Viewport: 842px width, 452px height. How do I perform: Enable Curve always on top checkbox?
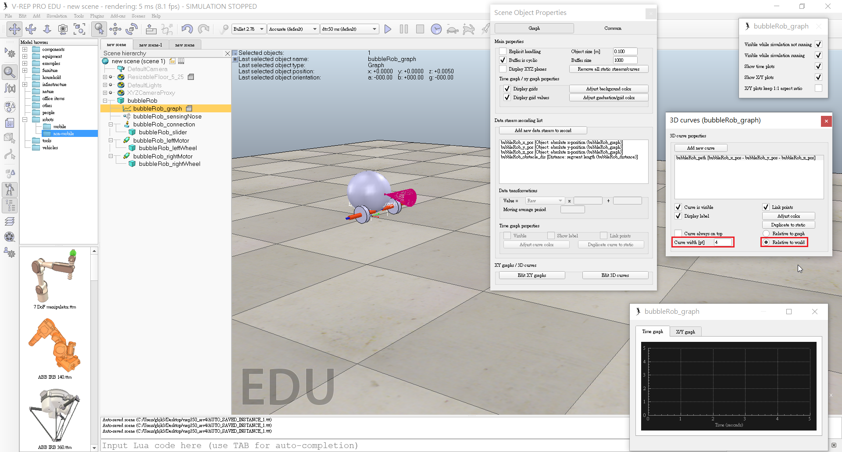tap(678, 233)
